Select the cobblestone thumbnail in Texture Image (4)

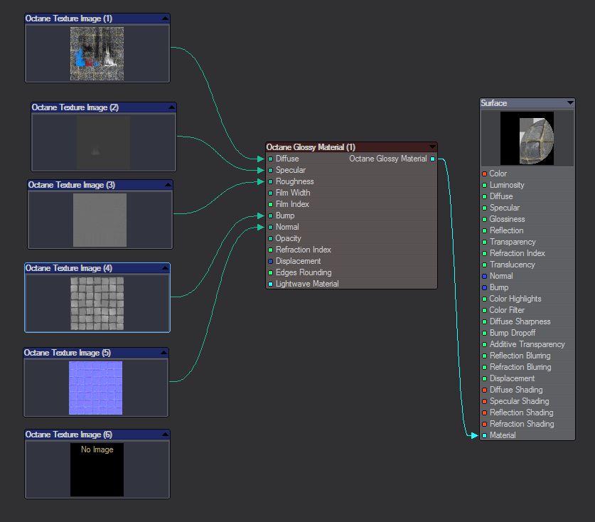(x=97, y=304)
